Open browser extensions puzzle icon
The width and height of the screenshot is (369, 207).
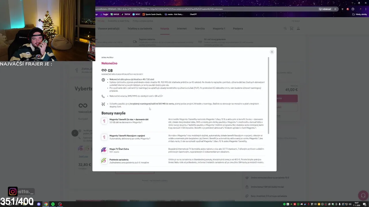pyautogui.click(x=353, y=9)
